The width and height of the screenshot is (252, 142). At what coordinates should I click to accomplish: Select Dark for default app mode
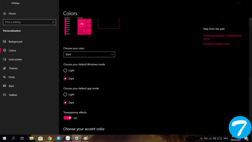65,103
